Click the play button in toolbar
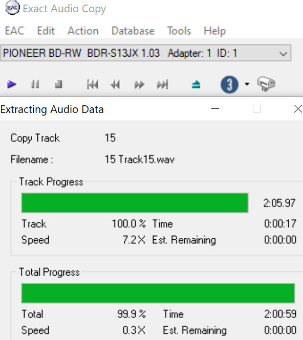The height and width of the screenshot is (340, 303). (11, 84)
